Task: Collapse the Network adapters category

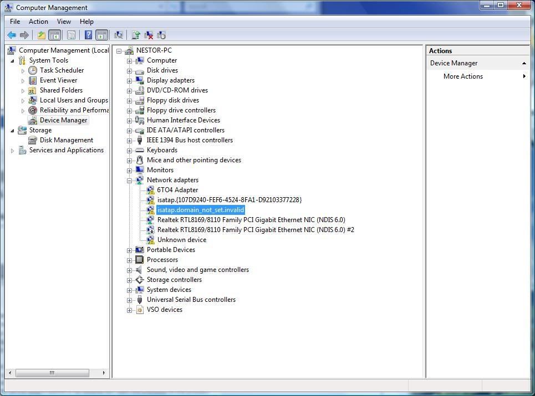Action: (129, 180)
